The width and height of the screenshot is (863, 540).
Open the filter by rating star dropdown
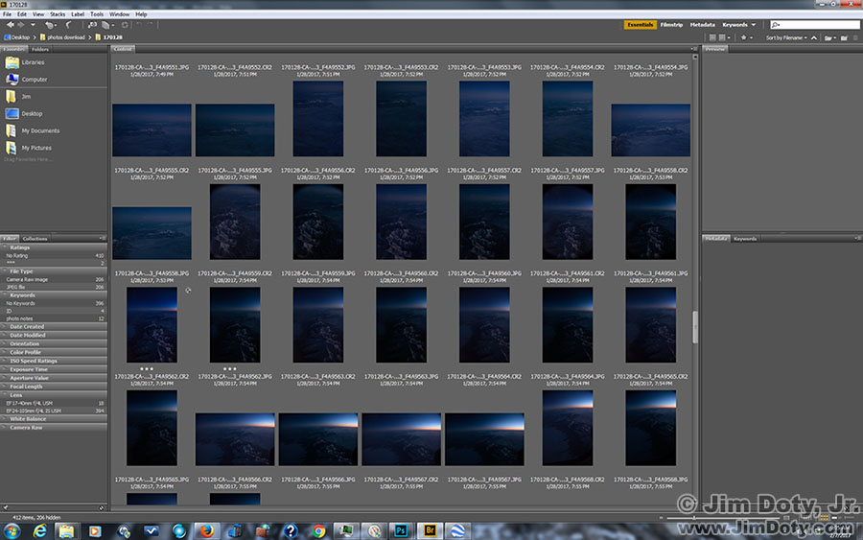746,38
